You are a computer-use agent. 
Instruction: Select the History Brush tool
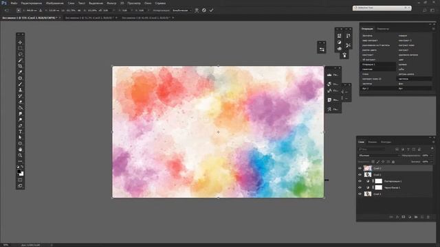click(20, 96)
